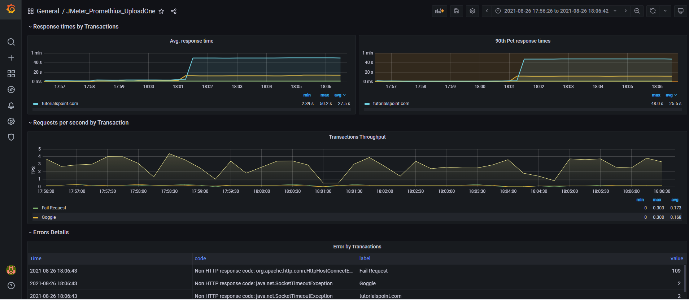
Task: Share the dashboard via share icon
Action: (174, 11)
